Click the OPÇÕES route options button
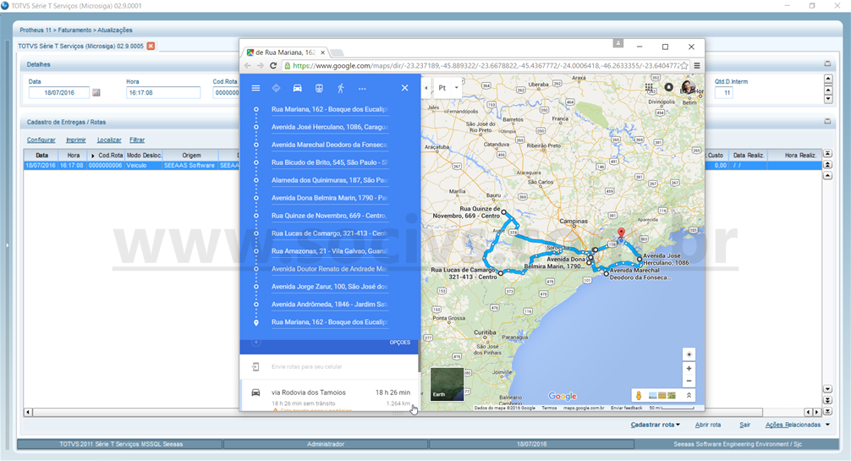The image size is (851, 461). [x=400, y=343]
